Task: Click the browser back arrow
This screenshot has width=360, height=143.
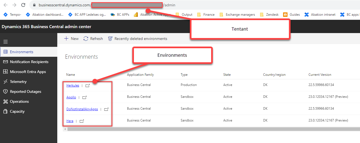Action: coord(6,5)
